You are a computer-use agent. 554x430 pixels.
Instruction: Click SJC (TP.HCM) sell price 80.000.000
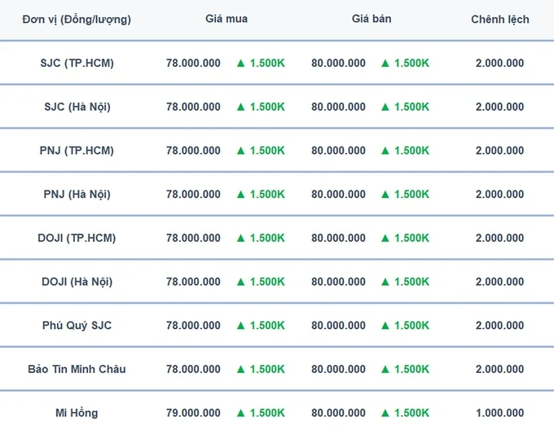pos(338,64)
